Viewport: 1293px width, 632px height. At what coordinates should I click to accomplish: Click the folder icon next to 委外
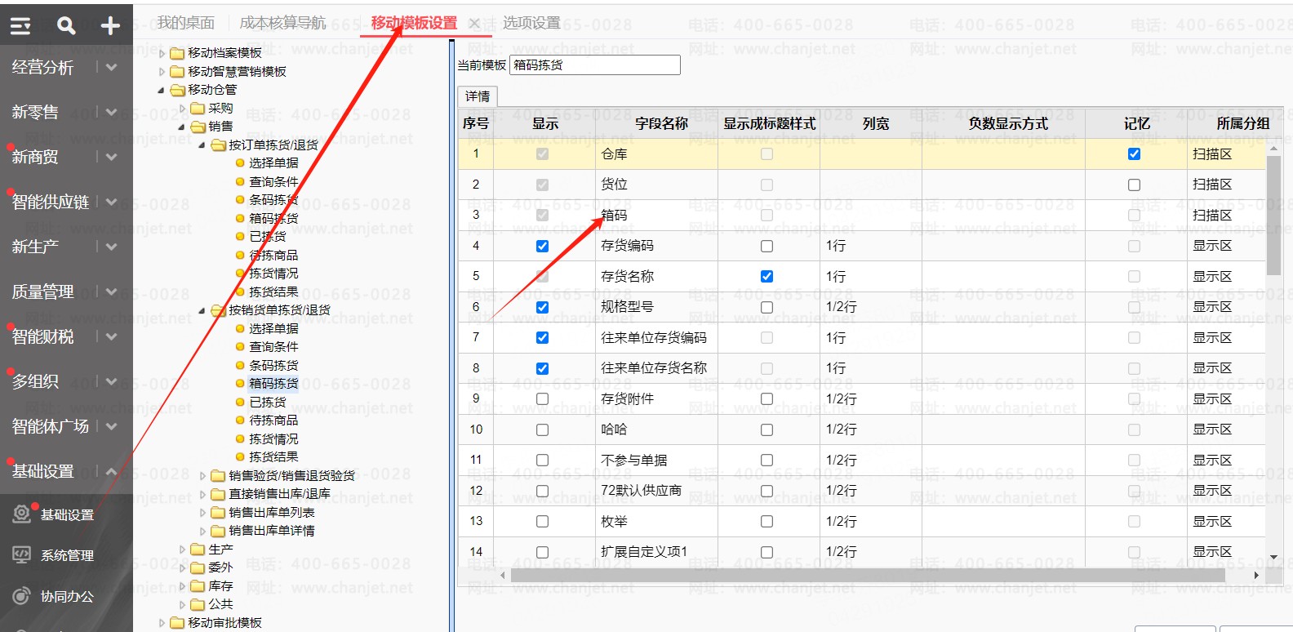tap(198, 567)
